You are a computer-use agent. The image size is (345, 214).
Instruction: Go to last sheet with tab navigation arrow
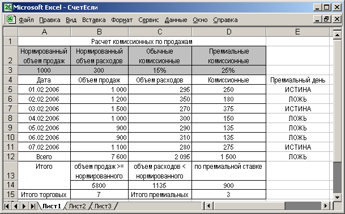tap(33, 206)
